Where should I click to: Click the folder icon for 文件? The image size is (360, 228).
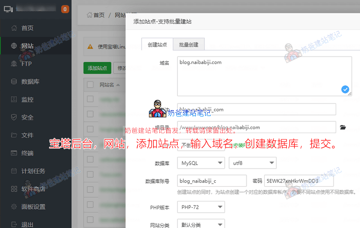pyautogui.click(x=14, y=135)
